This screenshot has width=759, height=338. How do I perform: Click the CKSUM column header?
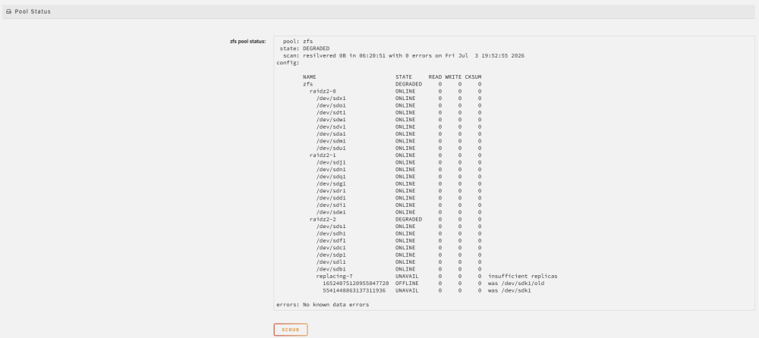[x=473, y=77]
